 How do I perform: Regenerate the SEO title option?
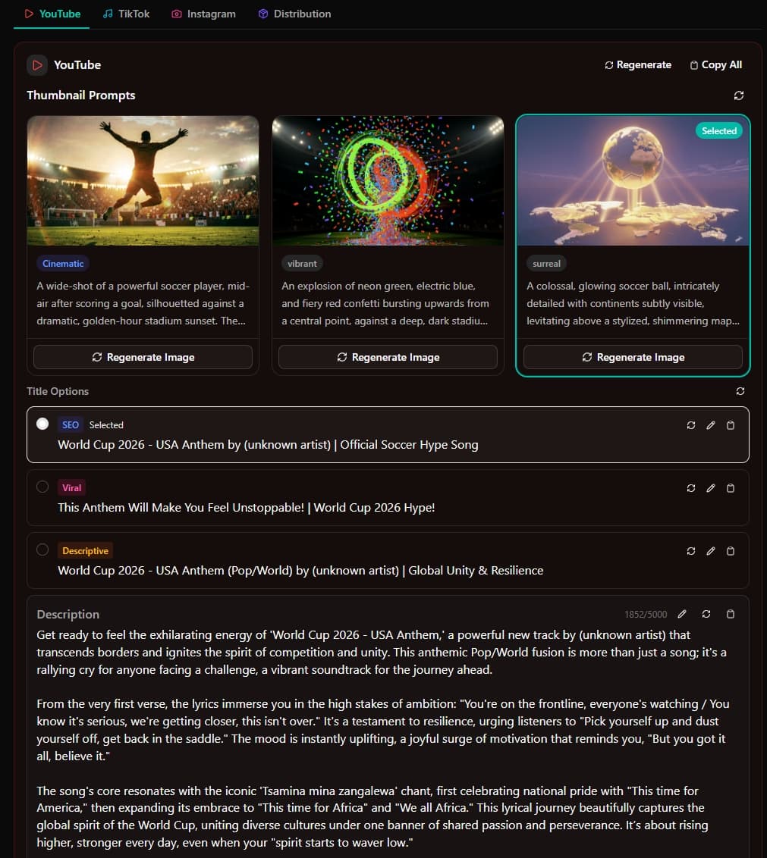(x=690, y=425)
